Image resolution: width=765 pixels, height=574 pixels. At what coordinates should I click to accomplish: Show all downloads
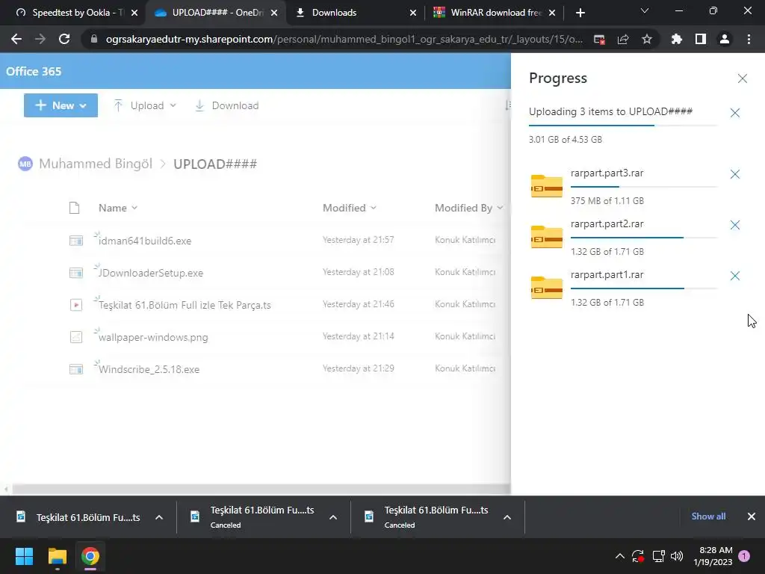(708, 516)
